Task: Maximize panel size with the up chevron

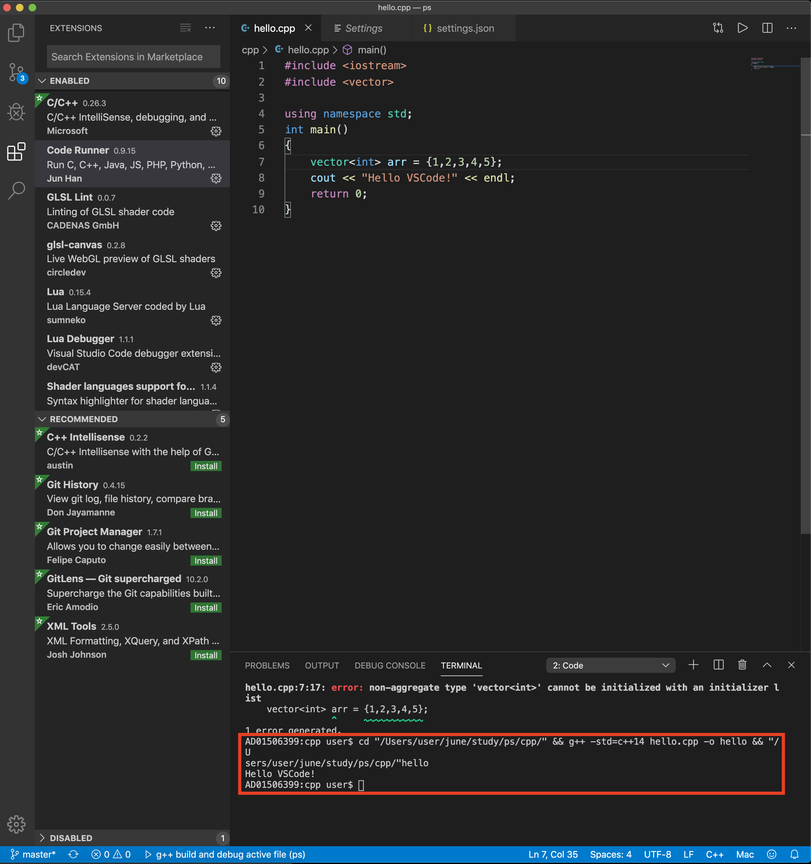Action: [767, 665]
